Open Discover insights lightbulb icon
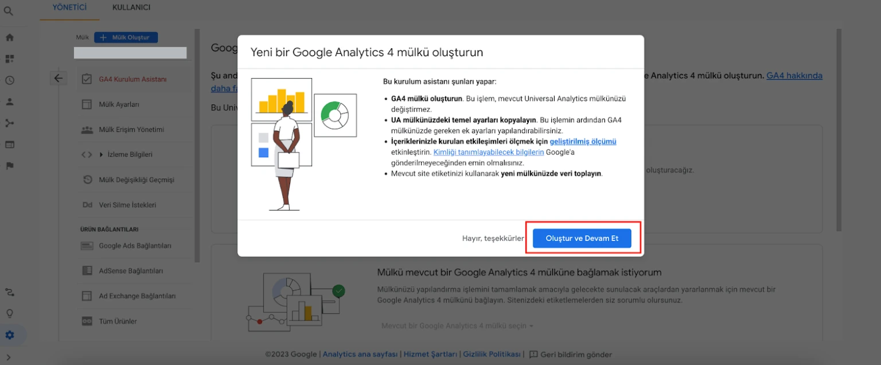Viewport: 881px width, 365px height. click(x=9, y=313)
